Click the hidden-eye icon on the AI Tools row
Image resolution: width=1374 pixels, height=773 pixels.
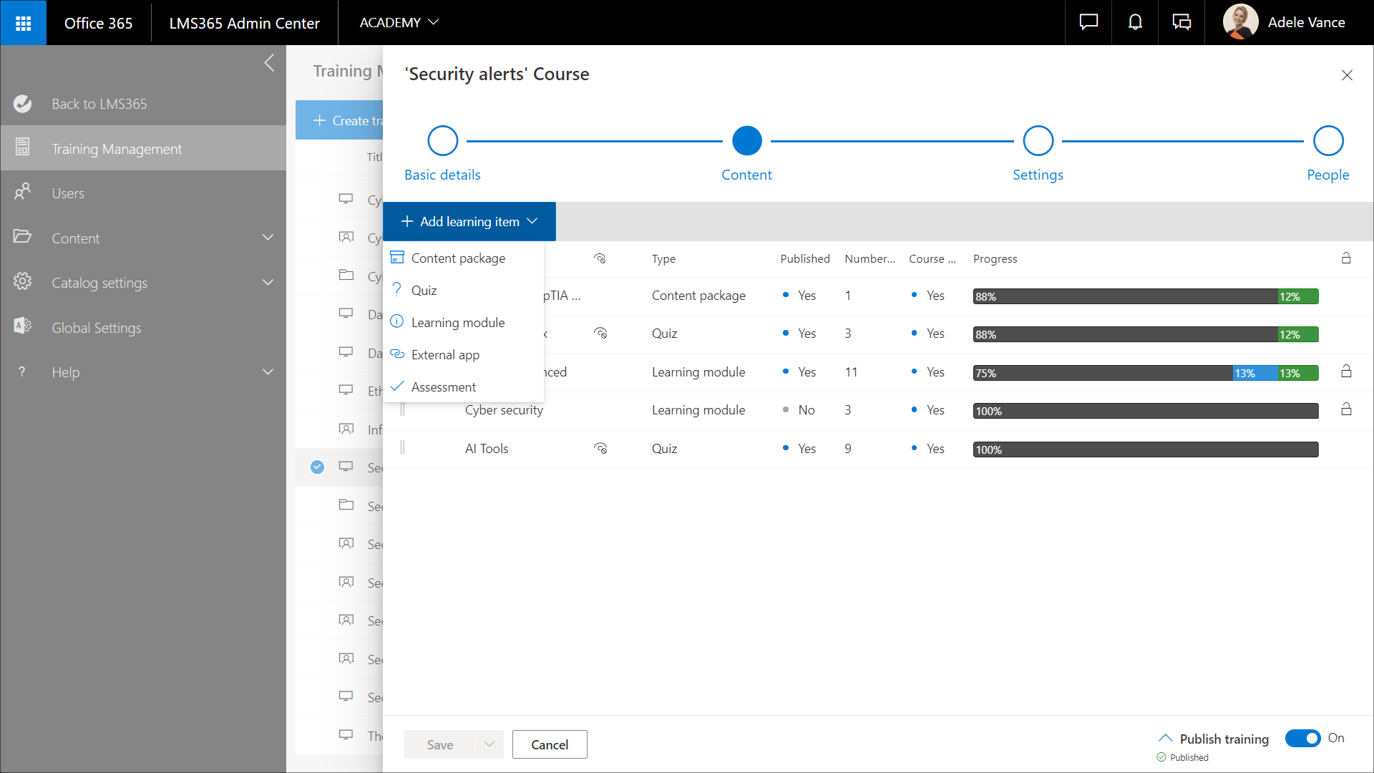pos(600,449)
